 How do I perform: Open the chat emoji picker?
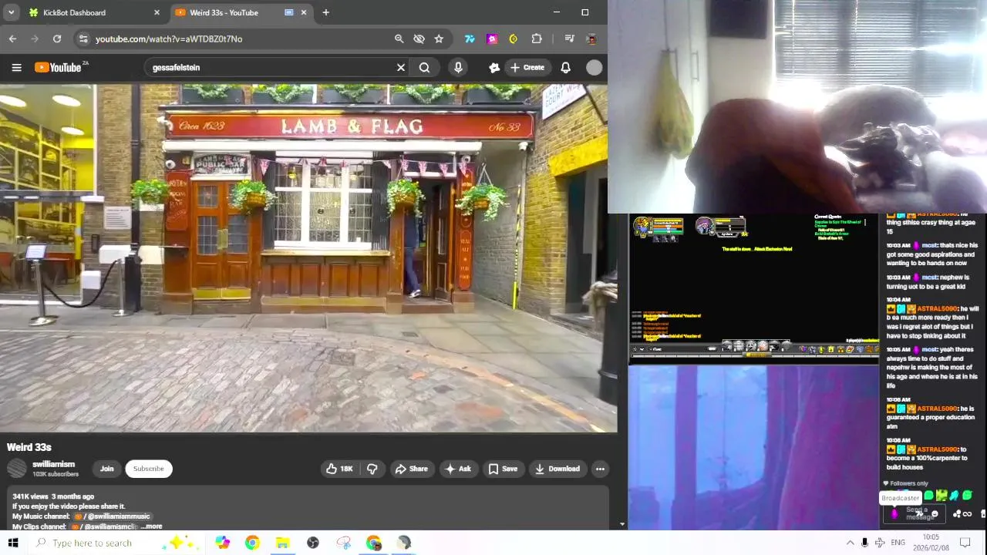pyautogui.click(x=935, y=514)
